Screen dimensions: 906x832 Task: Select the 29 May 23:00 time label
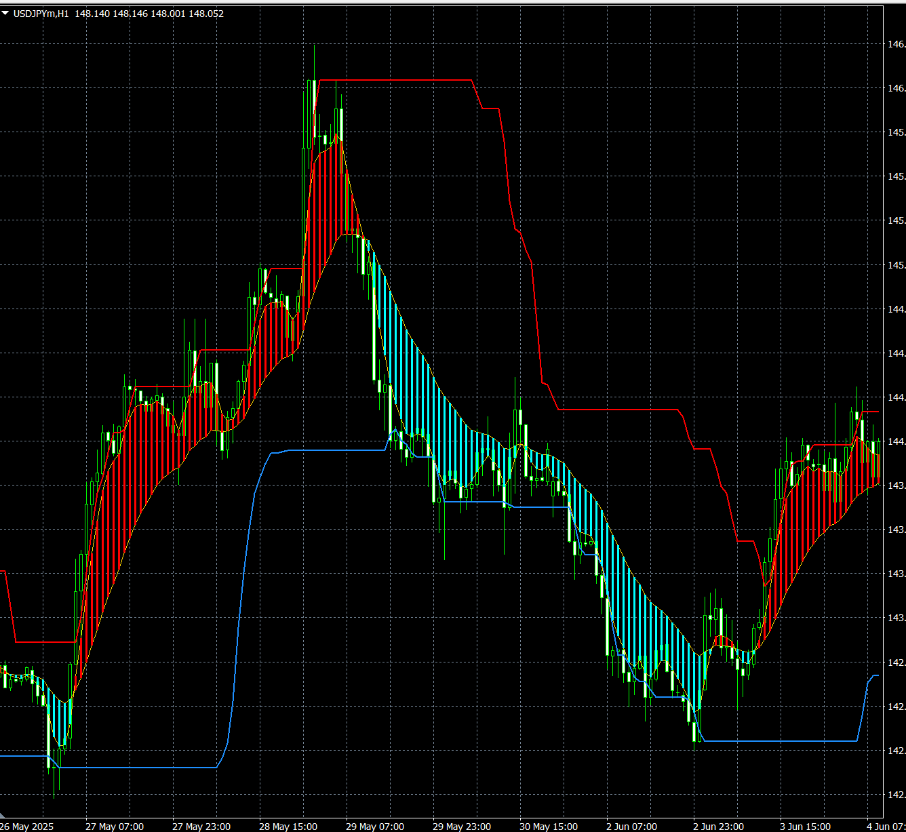(461, 826)
